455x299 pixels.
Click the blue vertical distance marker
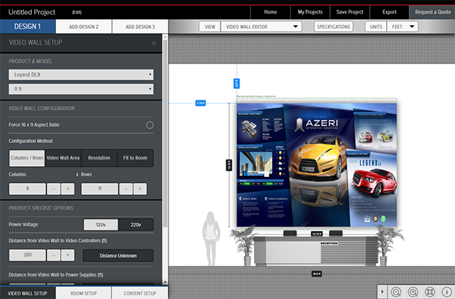(237, 84)
